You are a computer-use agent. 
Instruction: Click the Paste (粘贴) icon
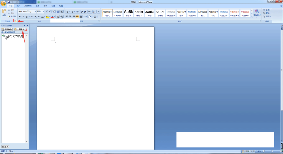pyautogui.click(x=4, y=12)
